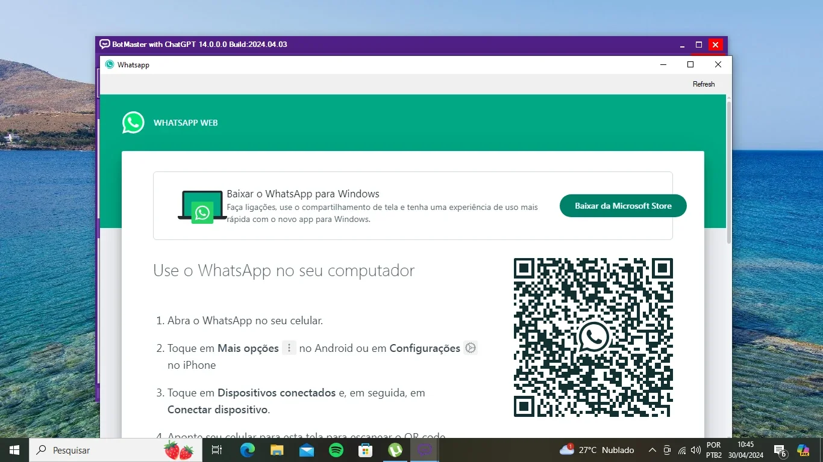Image resolution: width=823 pixels, height=462 pixels.
Task: Select the BotMaster app icon on the taskbar
Action: (425, 450)
